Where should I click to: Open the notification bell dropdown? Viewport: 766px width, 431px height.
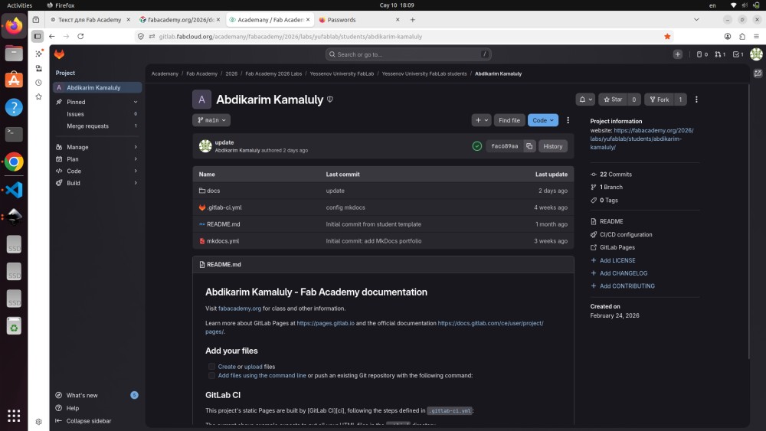coord(585,100)
